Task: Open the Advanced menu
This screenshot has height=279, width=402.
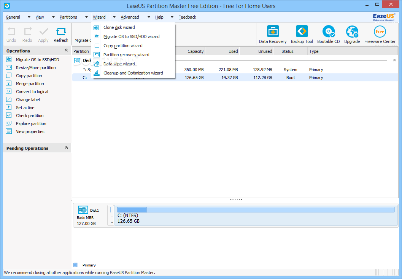Action: [x=130, y=17]
